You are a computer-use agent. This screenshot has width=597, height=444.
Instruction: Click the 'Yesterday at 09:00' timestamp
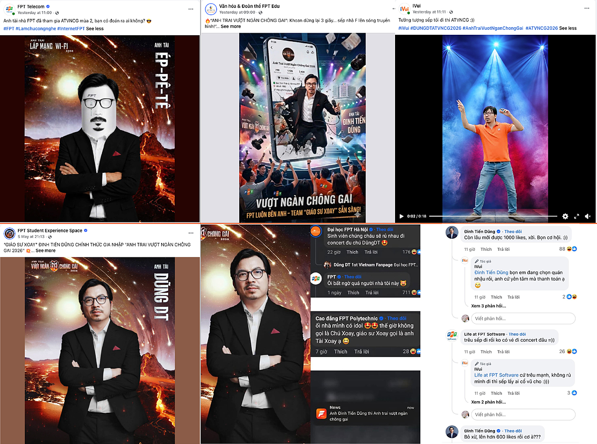coord(236,12)
